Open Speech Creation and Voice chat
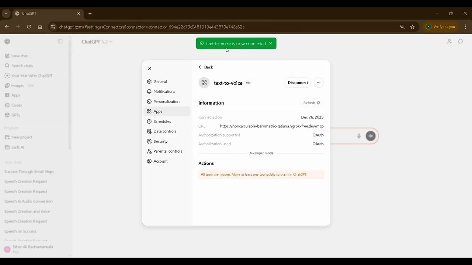Image resolution: width=472 pixels, height=265 pixels. tap(27, 211)
